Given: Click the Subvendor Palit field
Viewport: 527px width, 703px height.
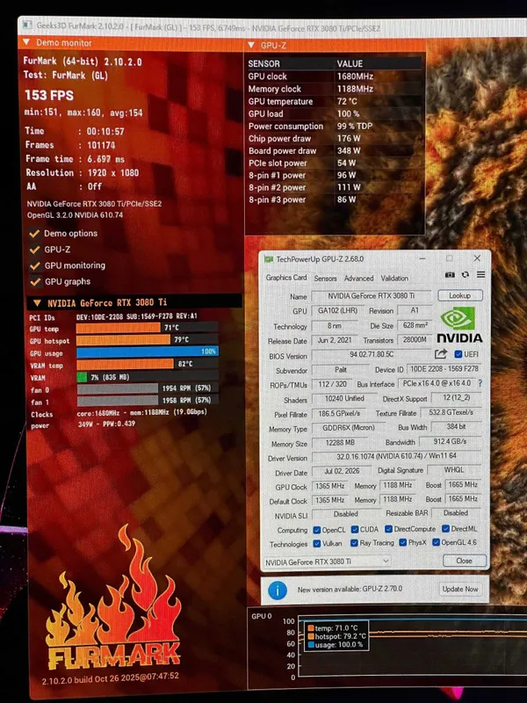Looking at the screenshot, I should 341,370.
